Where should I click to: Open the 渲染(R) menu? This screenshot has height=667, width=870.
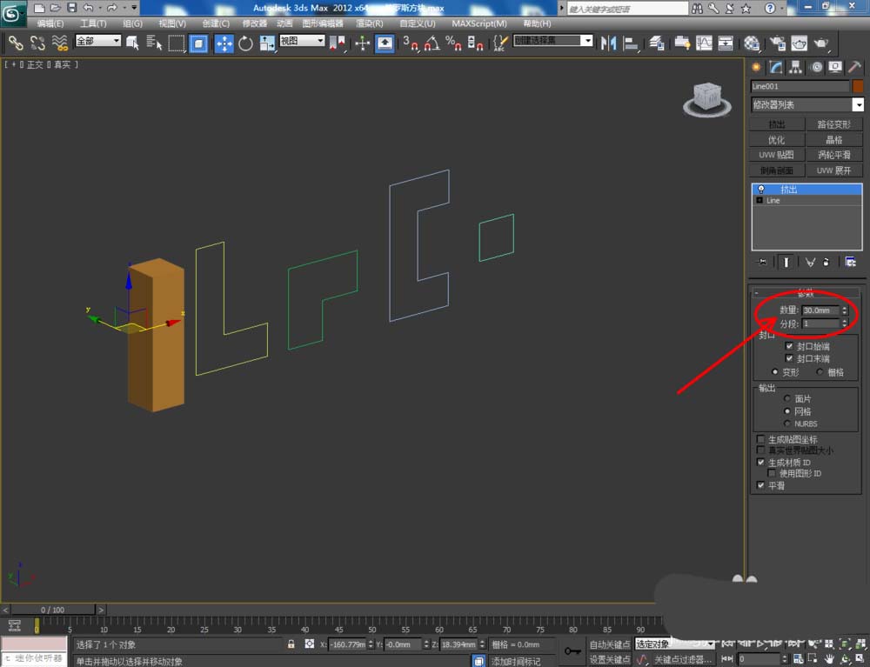click(x=370, y=23)
